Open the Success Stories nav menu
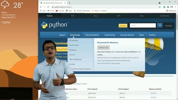Image resolution: width=178 pixels, height=100 pixels. tap(127, 35)
